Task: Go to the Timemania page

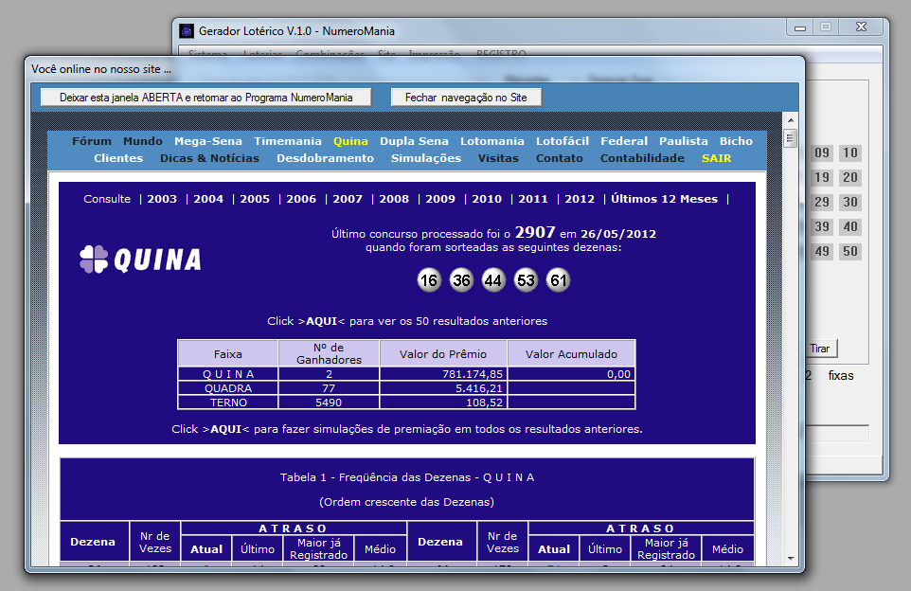Action: point(288,141)
